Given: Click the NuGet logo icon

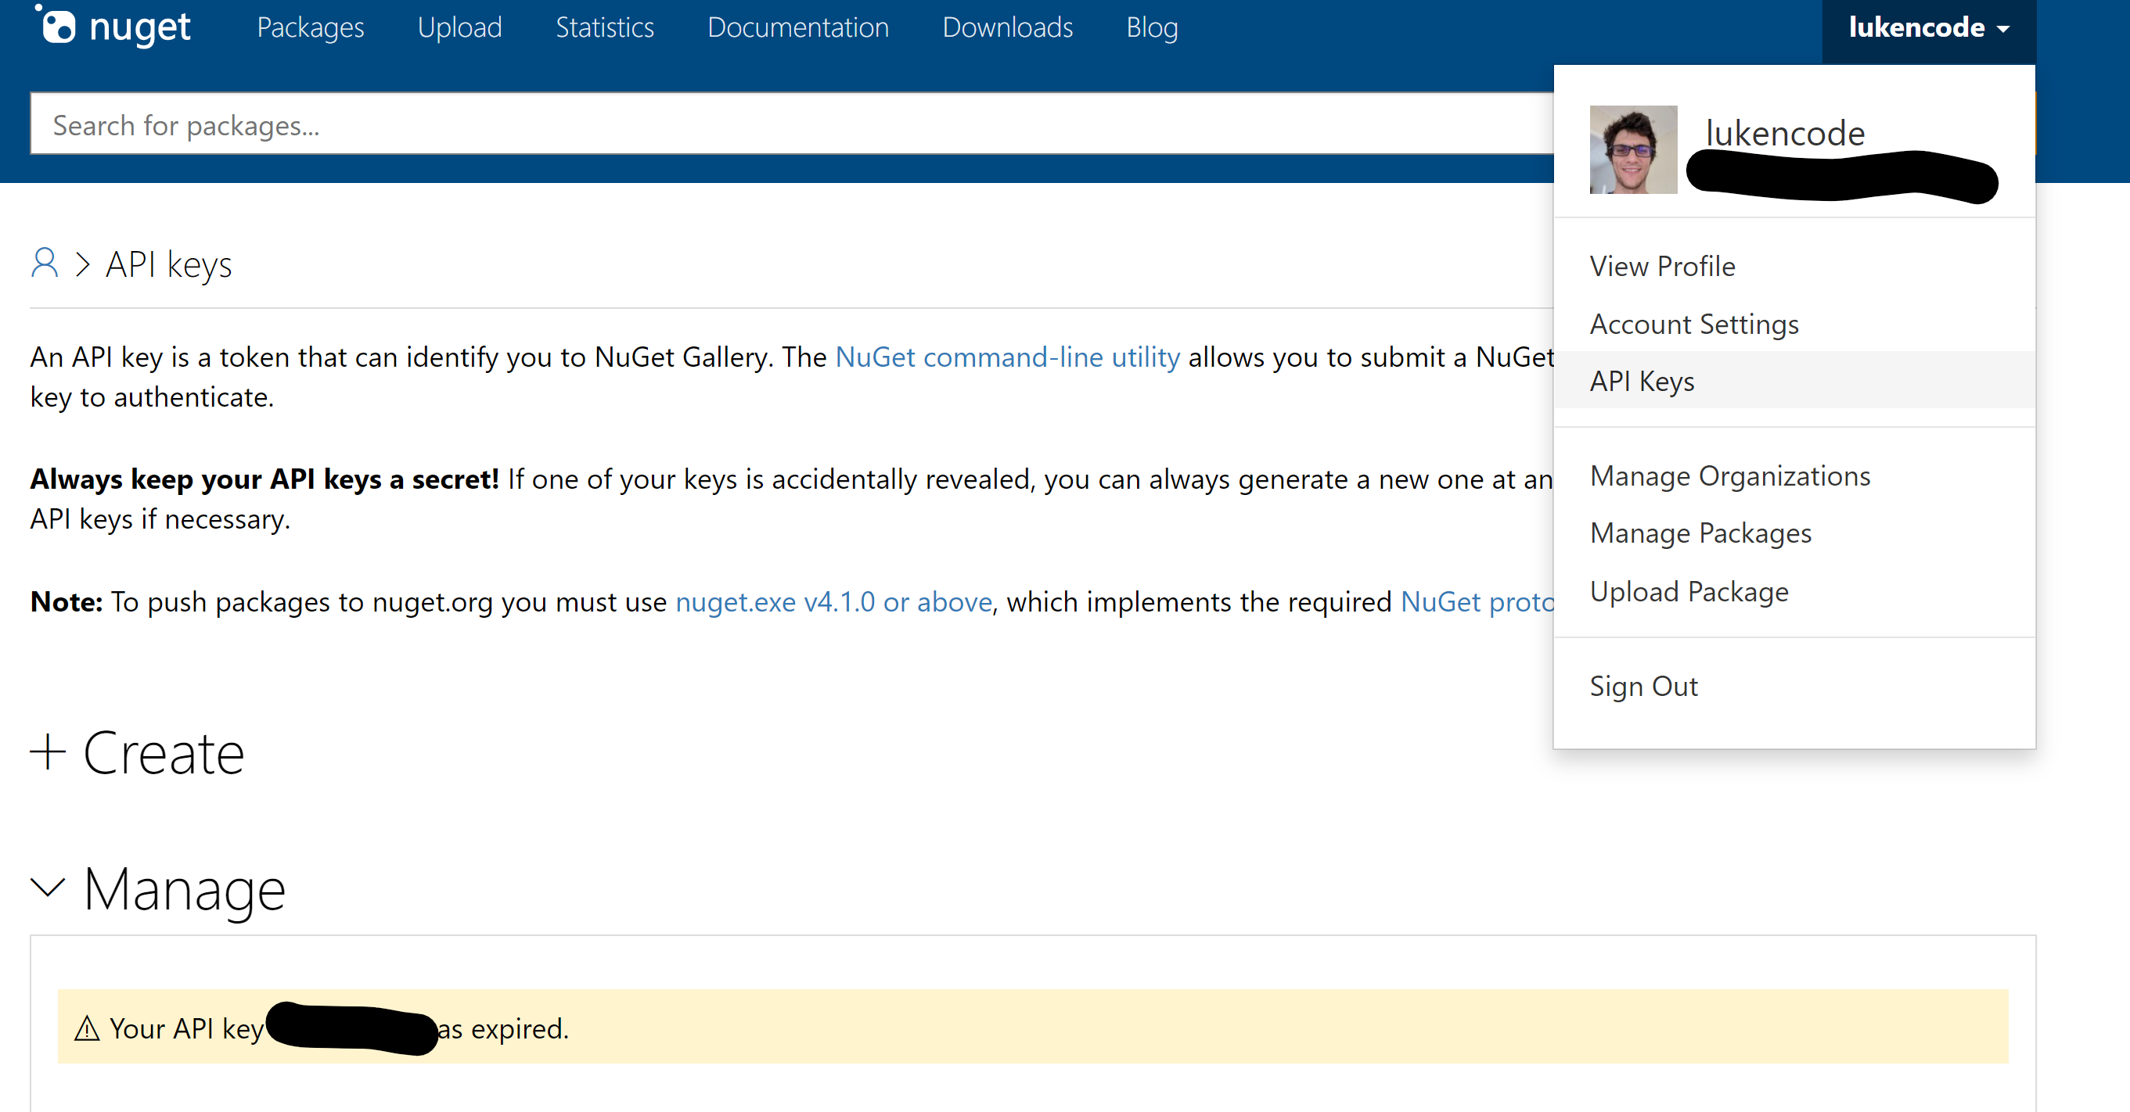Looking at the screenshot, I should coord(57,27).
